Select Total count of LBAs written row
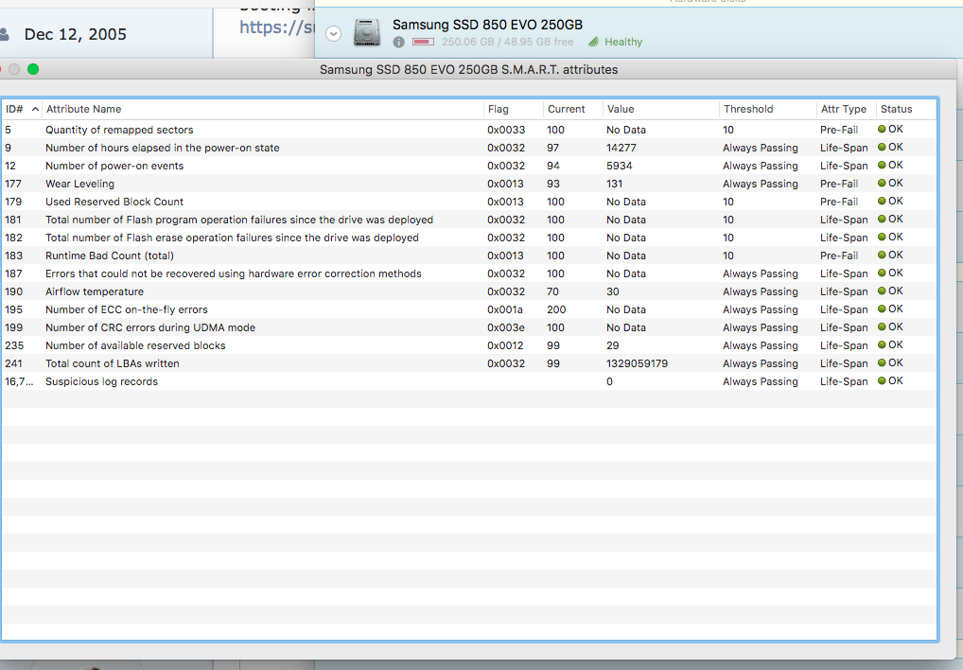This screenshot has height=670, width=963. (469, 363)
